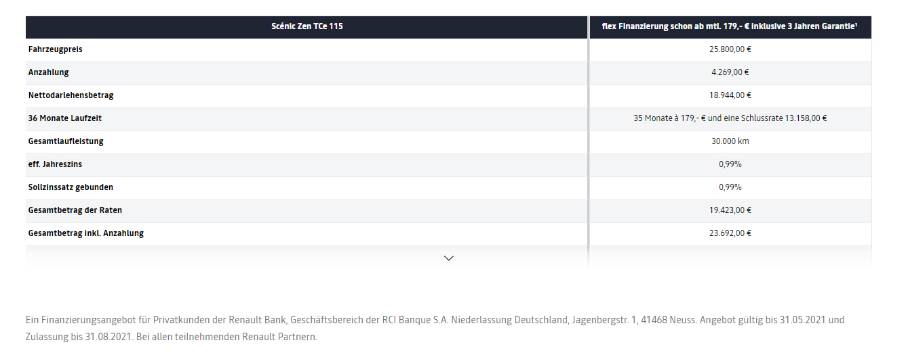Click the flex Finanzierung column header
The width and height of the screenshot is (908, 353).
coord(730,26)
